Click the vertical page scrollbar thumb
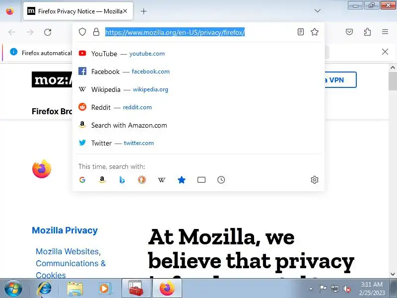Viewport: 397px width, 298px height. click(x=393, y=81)
